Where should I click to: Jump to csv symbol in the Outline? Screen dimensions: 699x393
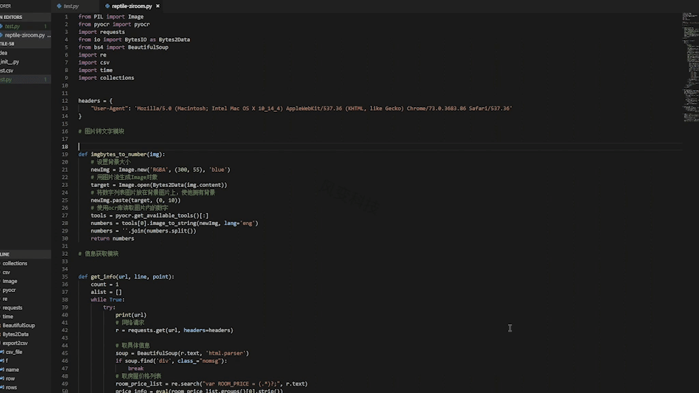click(6, 272)
